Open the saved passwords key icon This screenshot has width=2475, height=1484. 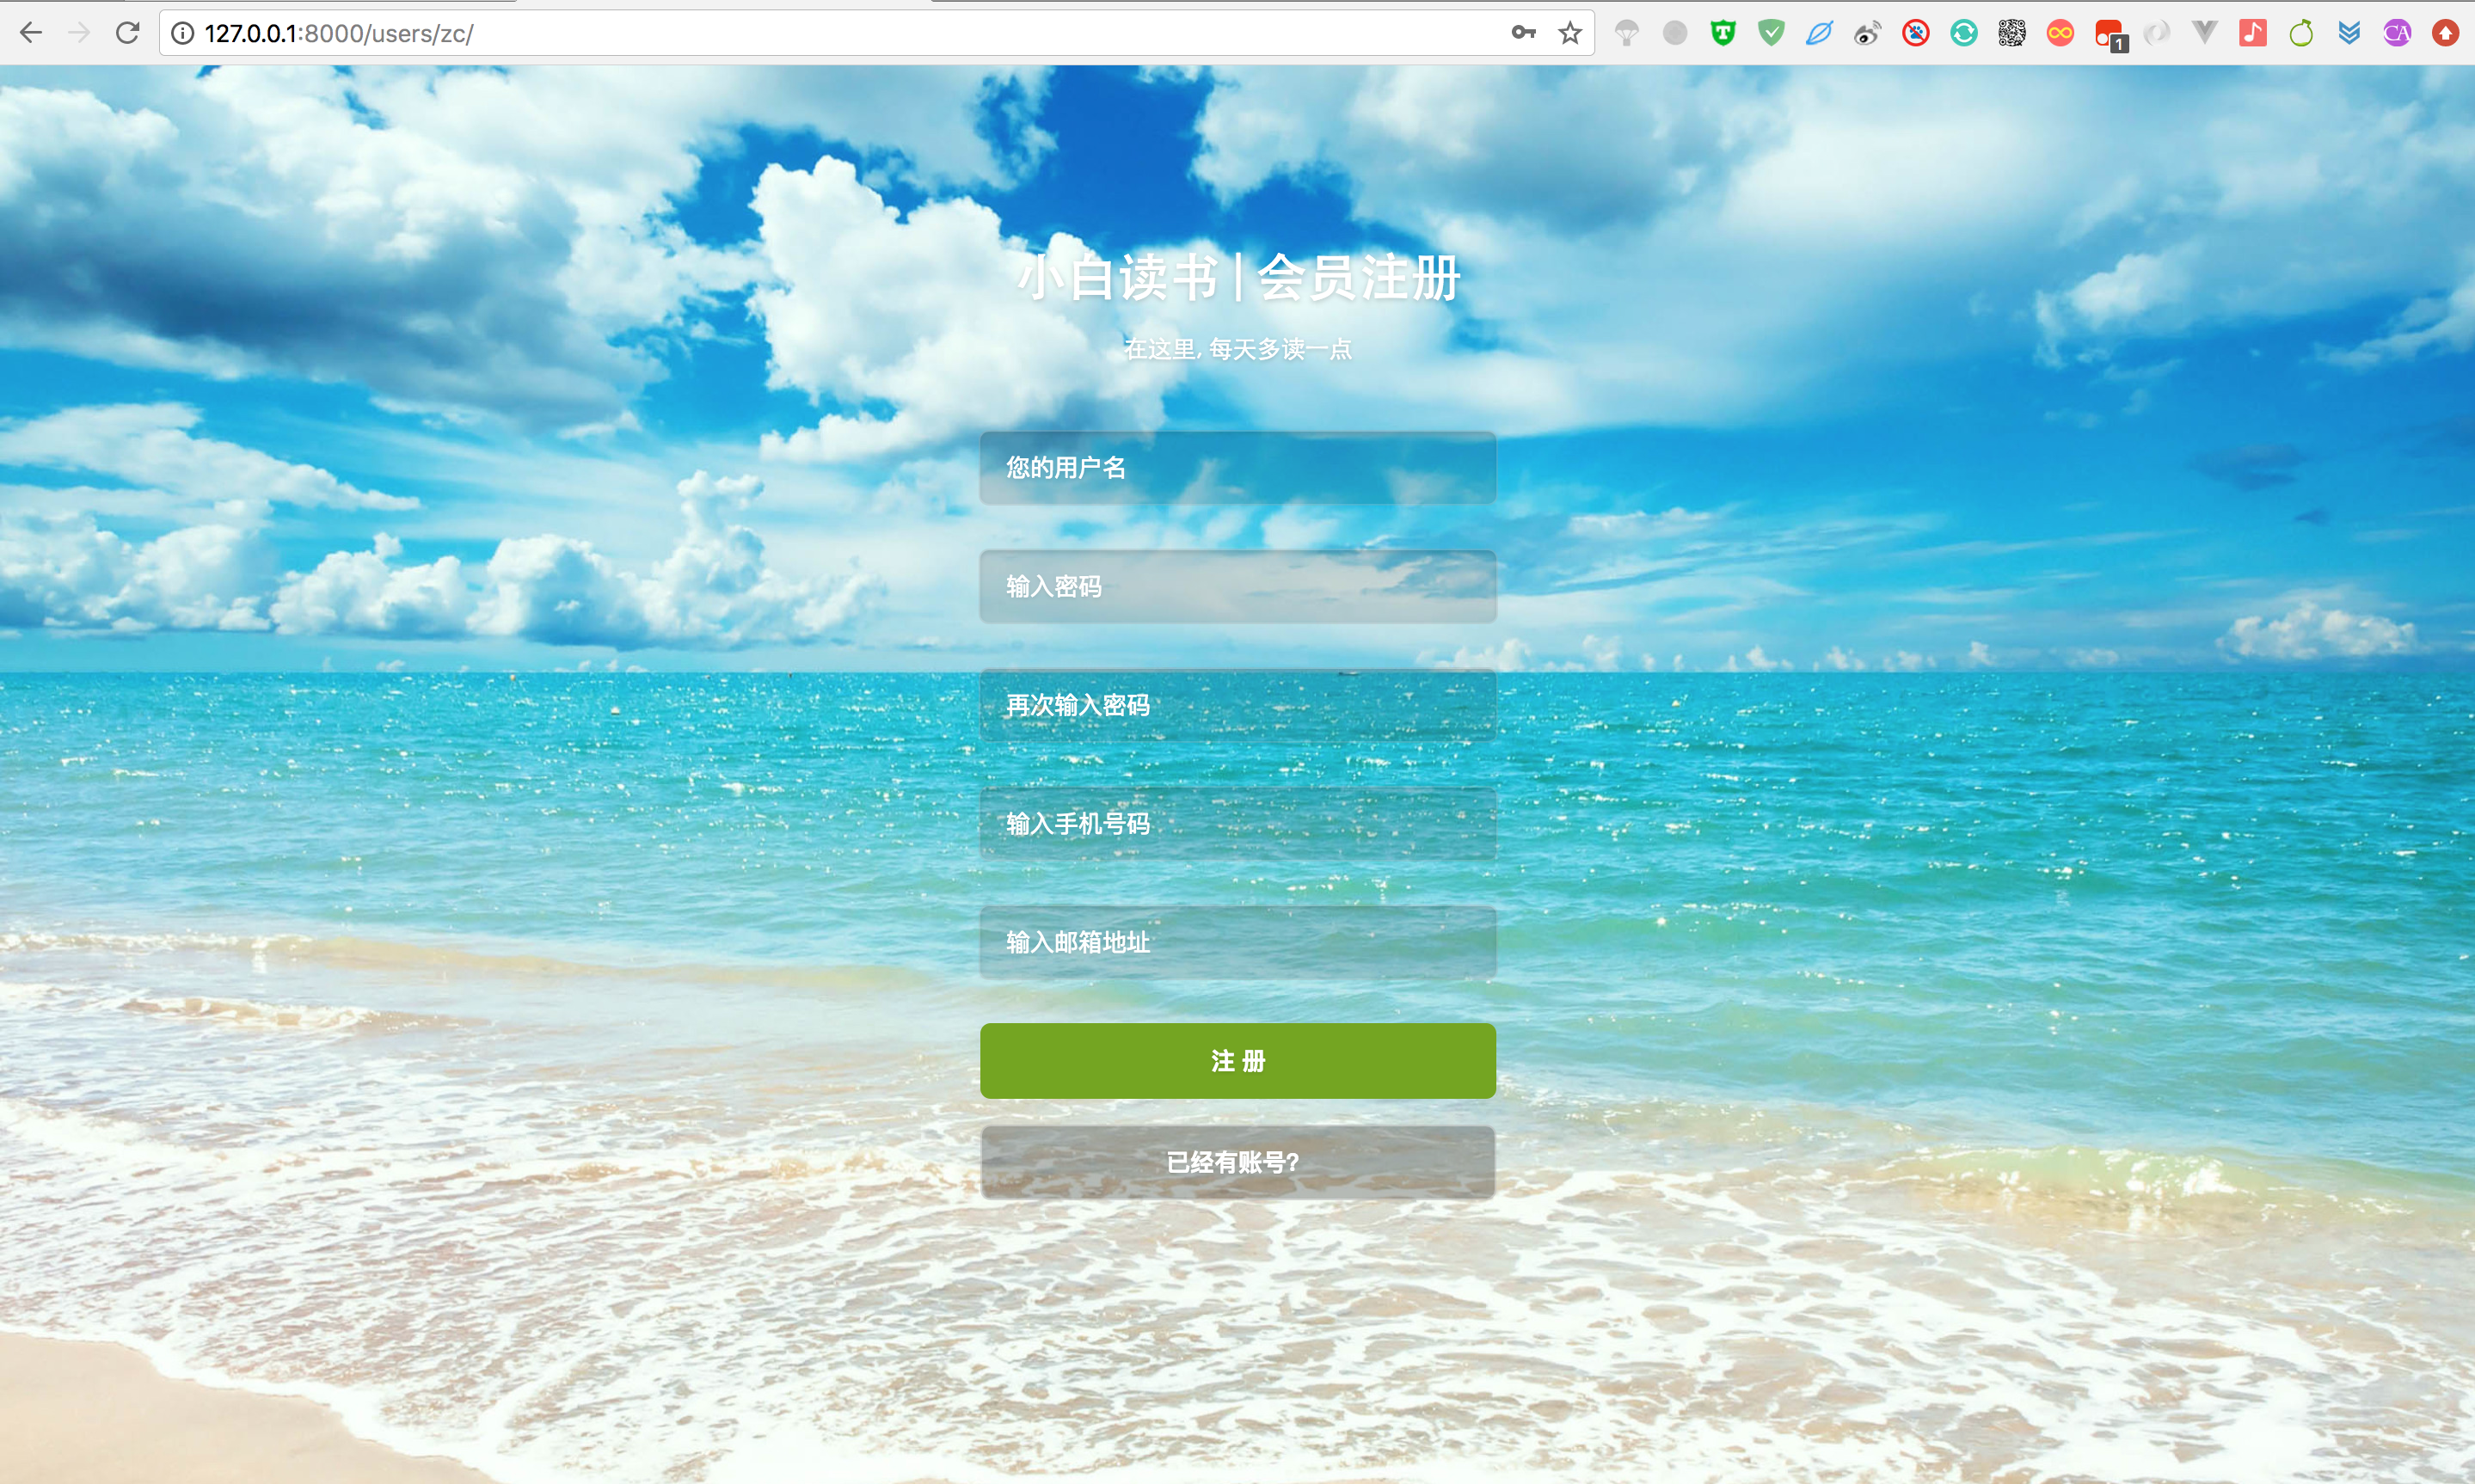tap(1523, 33)
